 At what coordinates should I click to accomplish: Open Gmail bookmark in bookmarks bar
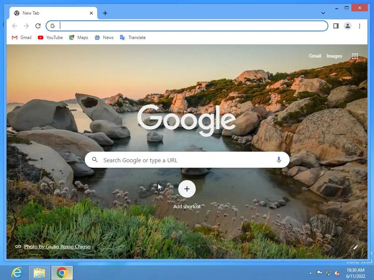[x=22, y=38]
